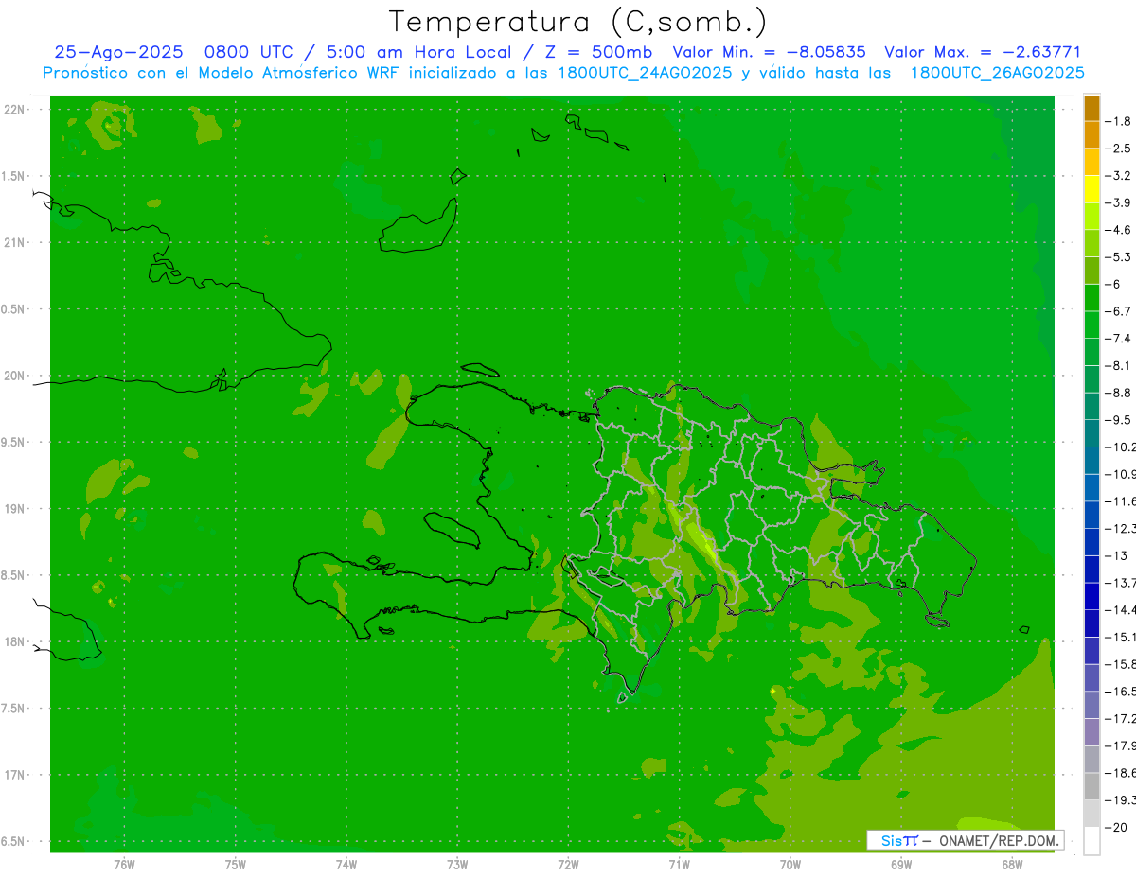Image resolution: width=1136 pixels, height=877 pixels.
Task: Click the valid-until time "1800UTC_26AGO2025"
Action: pos(997,73)
